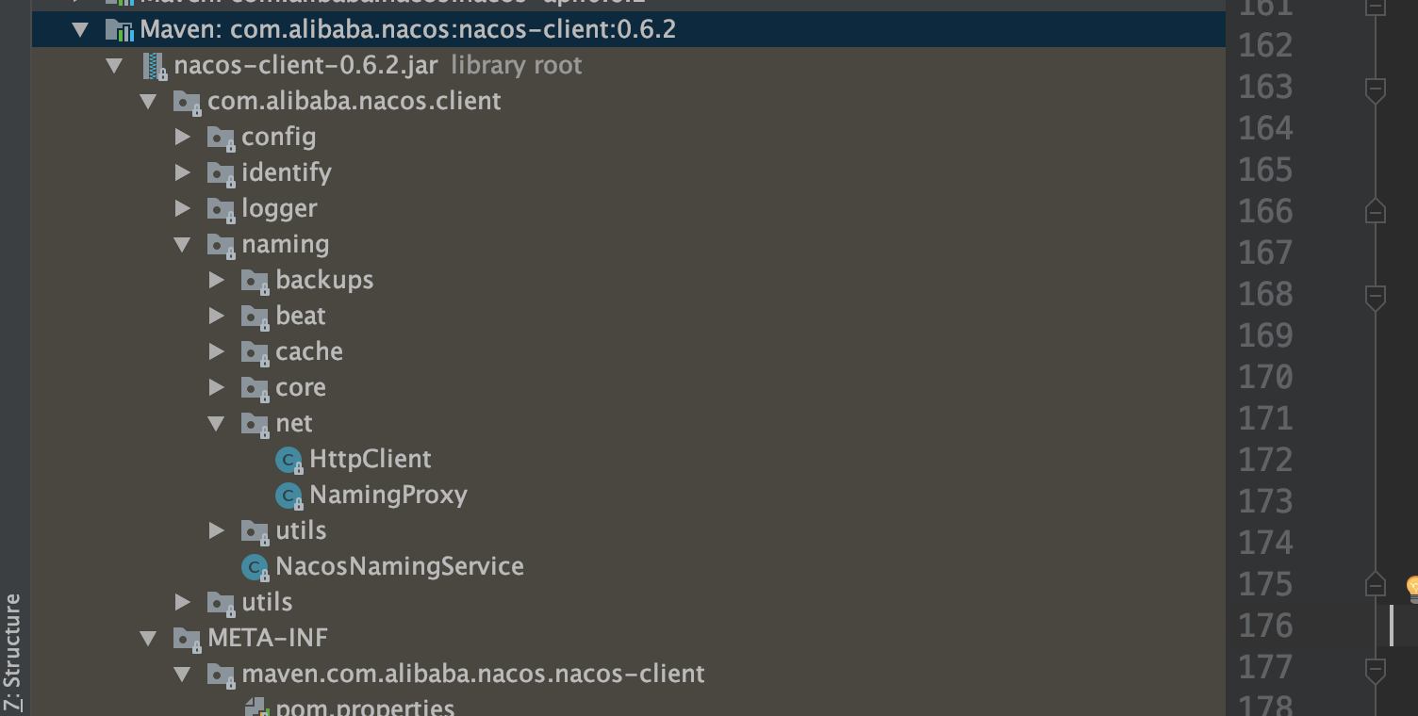Expand the backups package
1418x716 pixels.
coord(217,280)
